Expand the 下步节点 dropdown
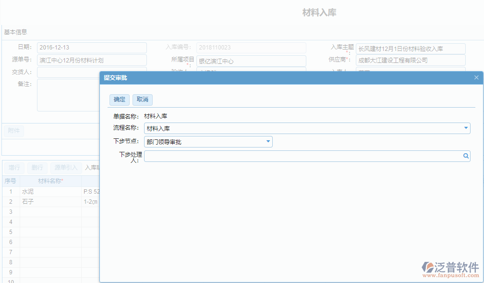 pyautogui.click(x=267, y=142)
